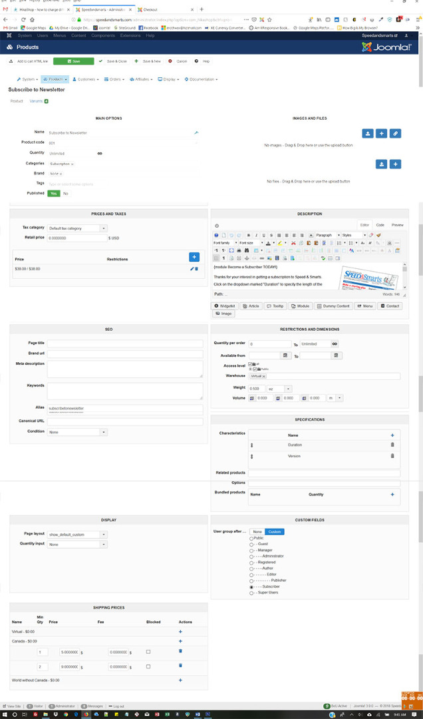This screenshot has width=423, height=719.
Task: Click the name translation wand icon
Action: (196, 132)
